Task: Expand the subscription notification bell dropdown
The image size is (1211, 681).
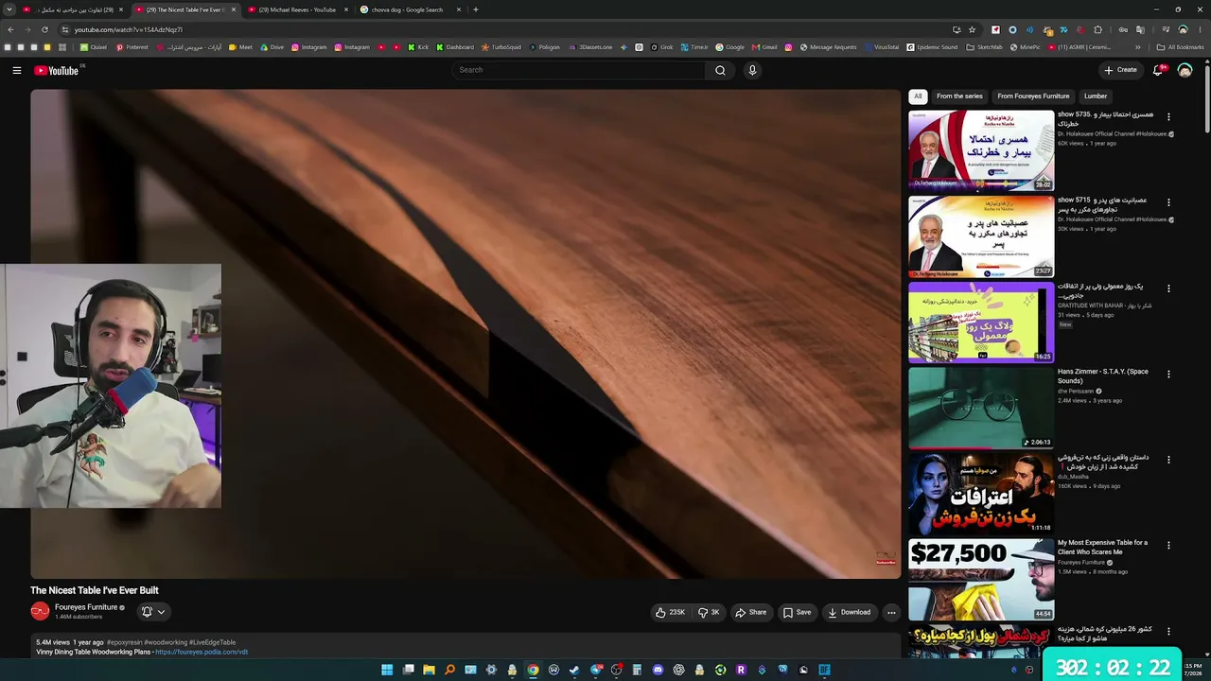Action: click(x=153, y=612)
